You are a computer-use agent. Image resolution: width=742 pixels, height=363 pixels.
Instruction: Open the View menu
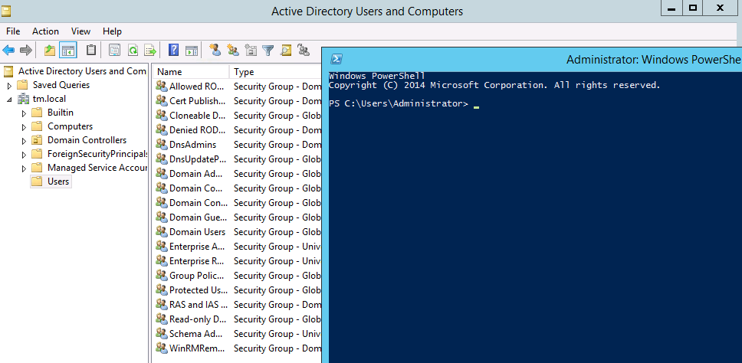pos(81,31)
